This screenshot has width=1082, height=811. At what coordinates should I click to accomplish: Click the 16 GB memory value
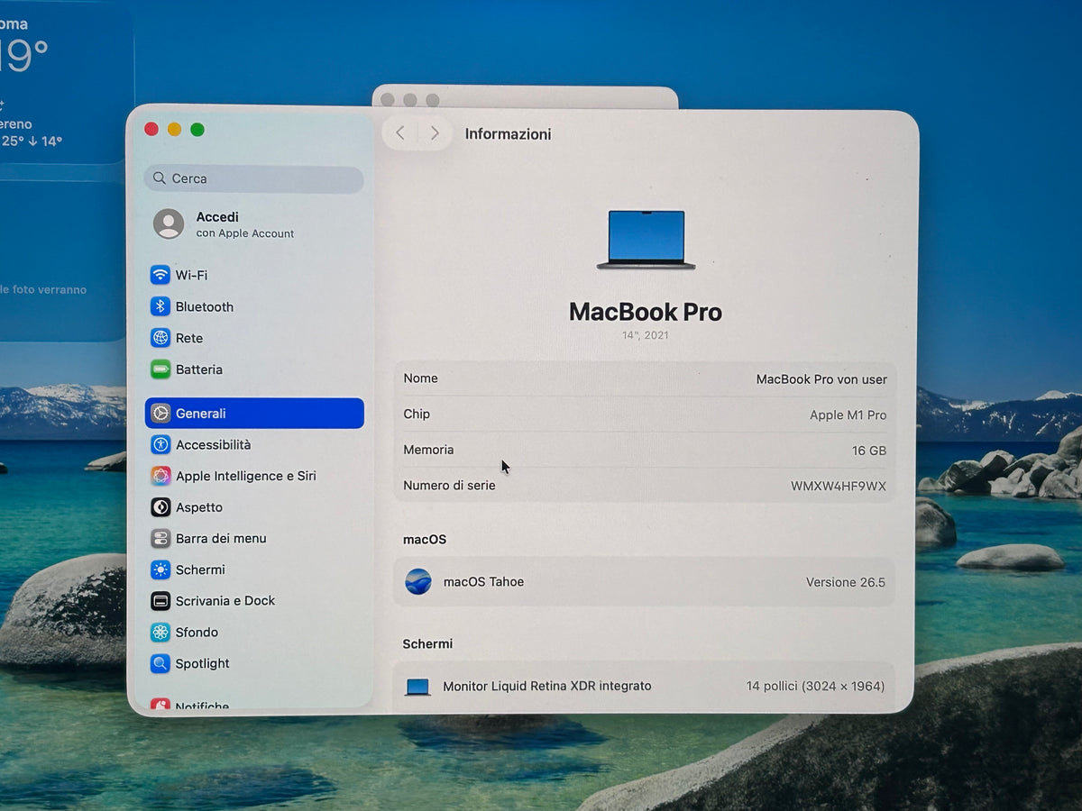coord(869,451)
